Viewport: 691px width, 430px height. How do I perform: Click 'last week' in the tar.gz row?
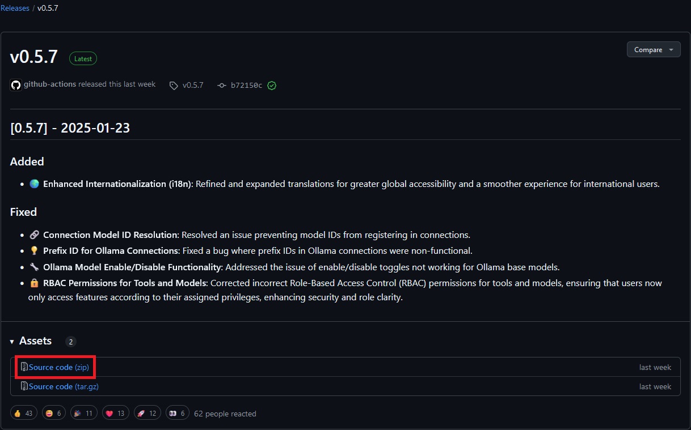pos(655,386)
